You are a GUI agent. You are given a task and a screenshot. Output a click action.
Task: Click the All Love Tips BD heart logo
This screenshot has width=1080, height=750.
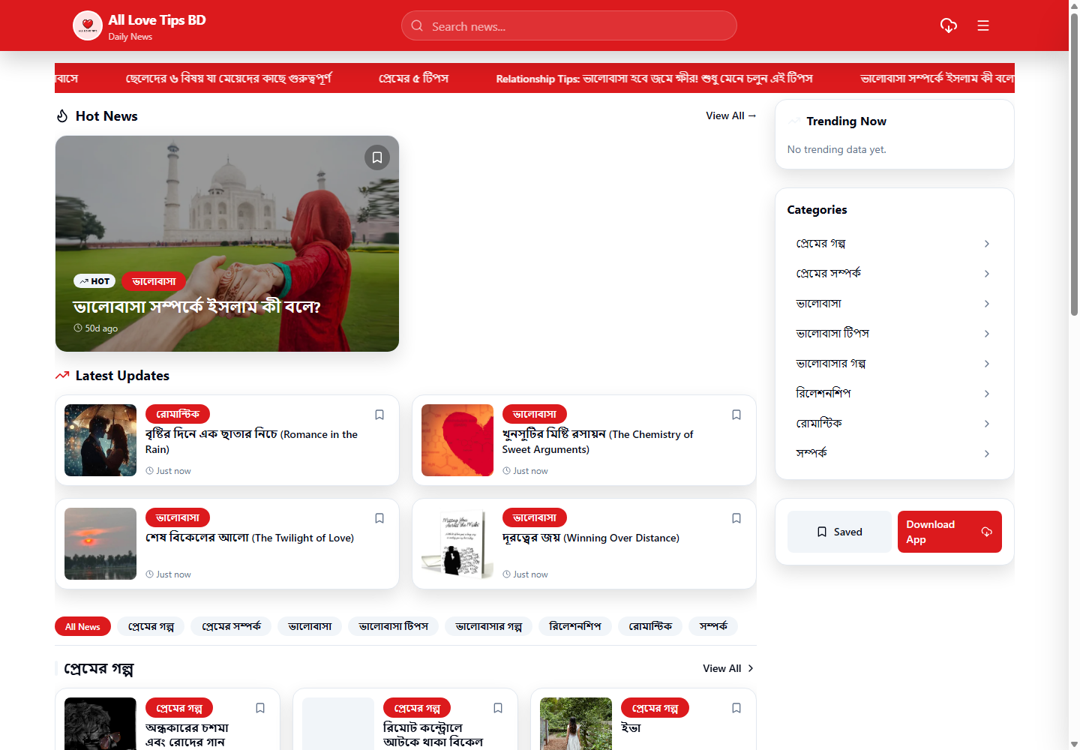(x=88, y=25)
